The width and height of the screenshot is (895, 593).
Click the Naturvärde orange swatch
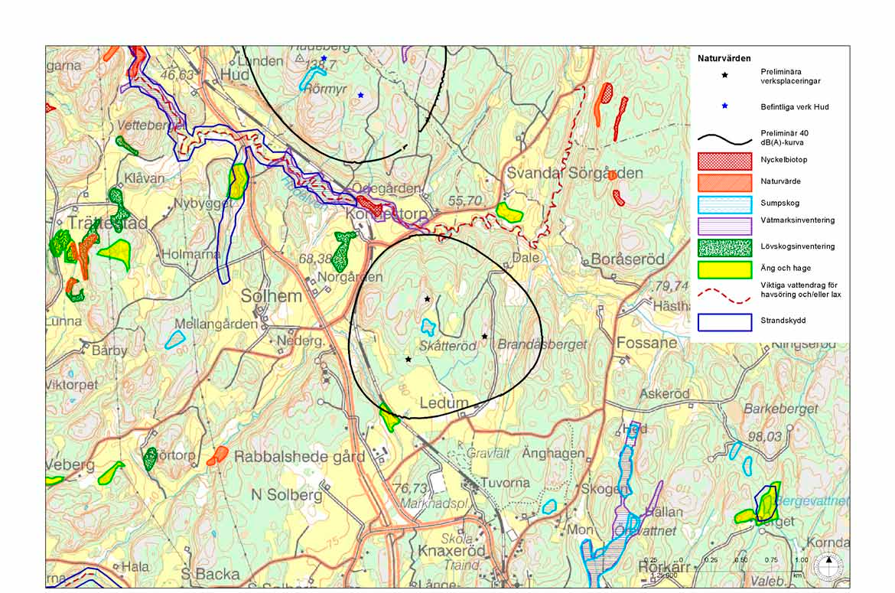(725, 182)
